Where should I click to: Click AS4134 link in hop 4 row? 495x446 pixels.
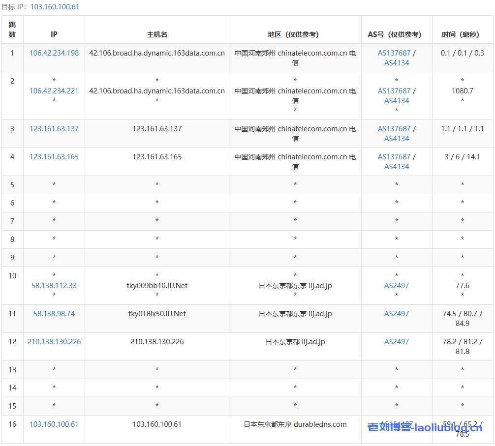(397, 167)
